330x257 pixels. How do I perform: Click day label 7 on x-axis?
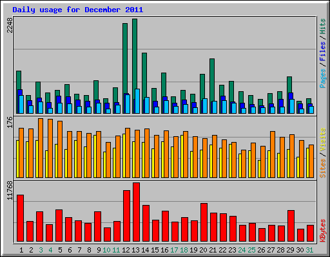[79, 250]
